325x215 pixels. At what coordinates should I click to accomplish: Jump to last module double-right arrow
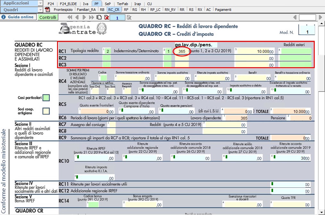click(92, 17)
